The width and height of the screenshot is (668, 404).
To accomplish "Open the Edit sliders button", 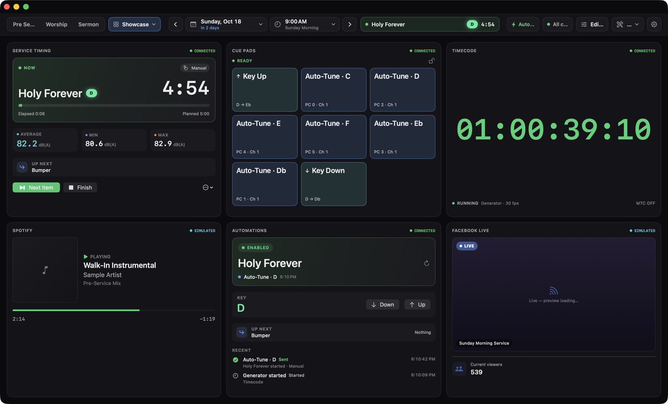I will pyautogui.click(x=592, y=24).
